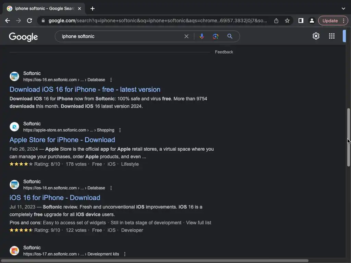The image size is (351, 263).
Task: Open iOS 16 for iPhone - Download result
Action: point(55,198)
